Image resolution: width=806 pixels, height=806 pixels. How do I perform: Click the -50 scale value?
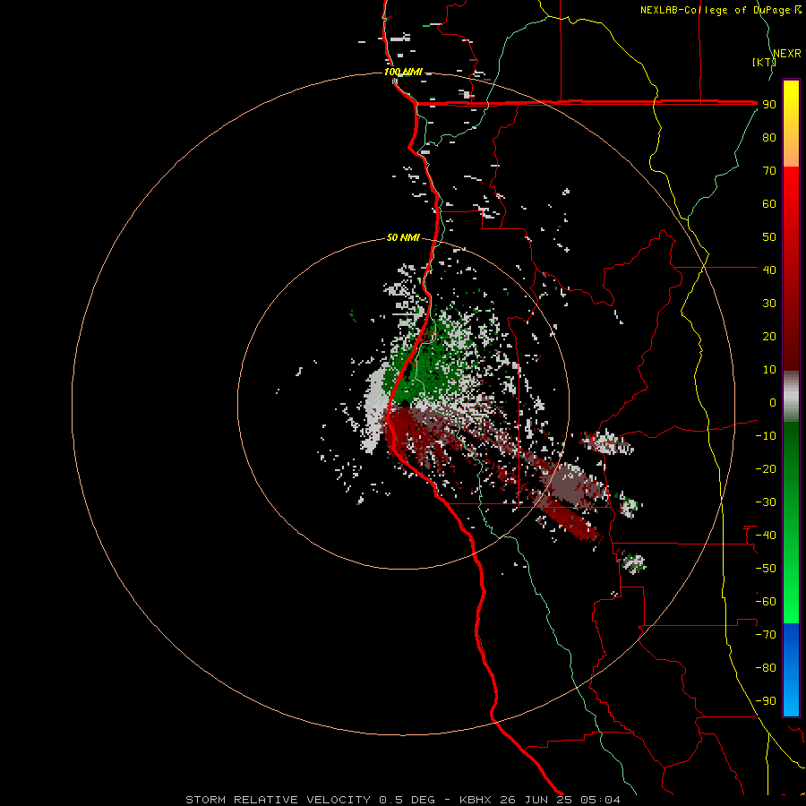click(766, 569)
